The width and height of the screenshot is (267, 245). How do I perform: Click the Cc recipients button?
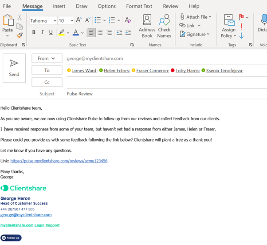tap(47, 82)
